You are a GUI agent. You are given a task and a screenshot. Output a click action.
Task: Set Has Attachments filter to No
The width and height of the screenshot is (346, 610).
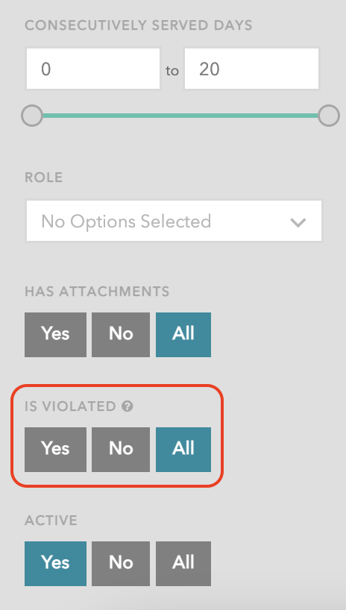pyautogui.click(x=121, y=335)
